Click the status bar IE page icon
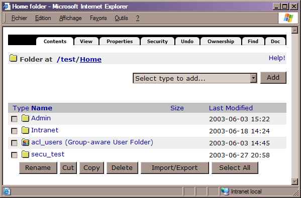The width and height of the screenshot is (301, 198). pyautogui.click(x=7, y=191)
